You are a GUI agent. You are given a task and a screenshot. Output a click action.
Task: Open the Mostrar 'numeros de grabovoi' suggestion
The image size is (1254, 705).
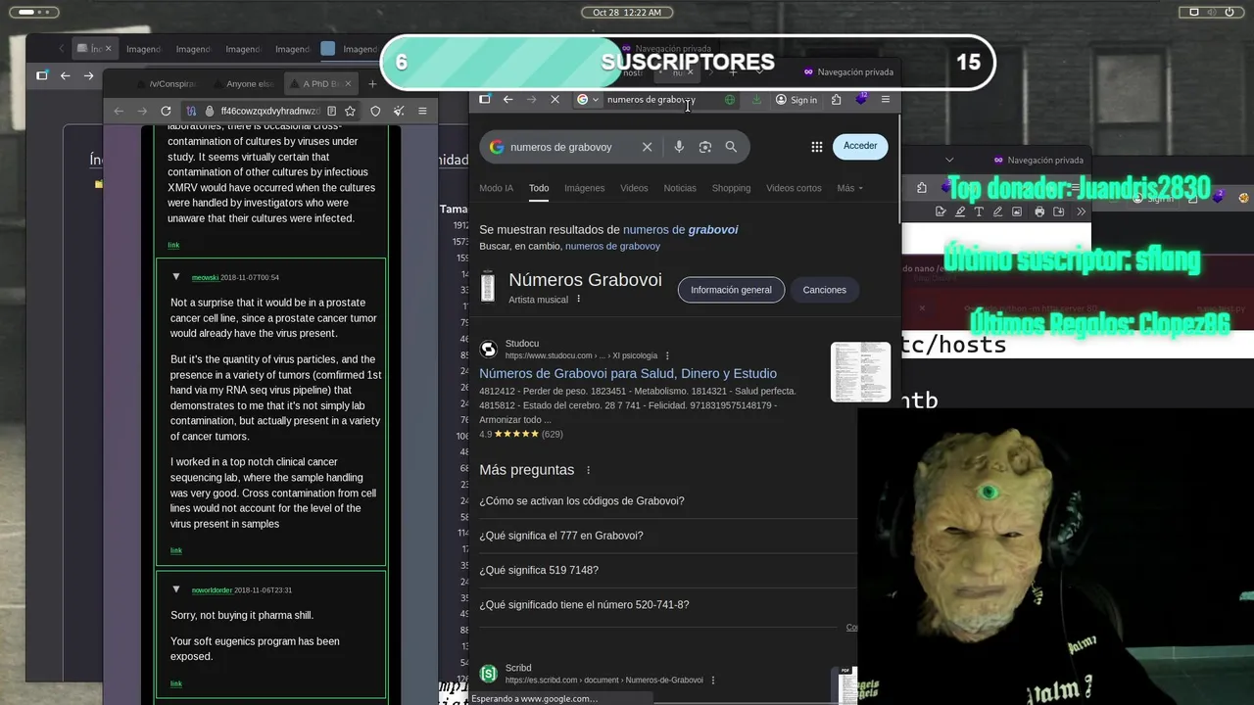[680, 230]
